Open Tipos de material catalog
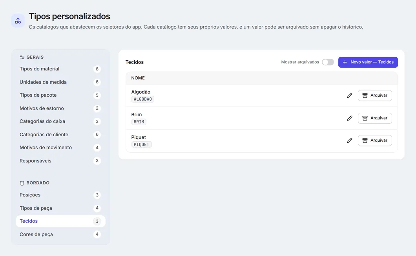The width and height of the screenshot is (416, 256). (60, 69)
